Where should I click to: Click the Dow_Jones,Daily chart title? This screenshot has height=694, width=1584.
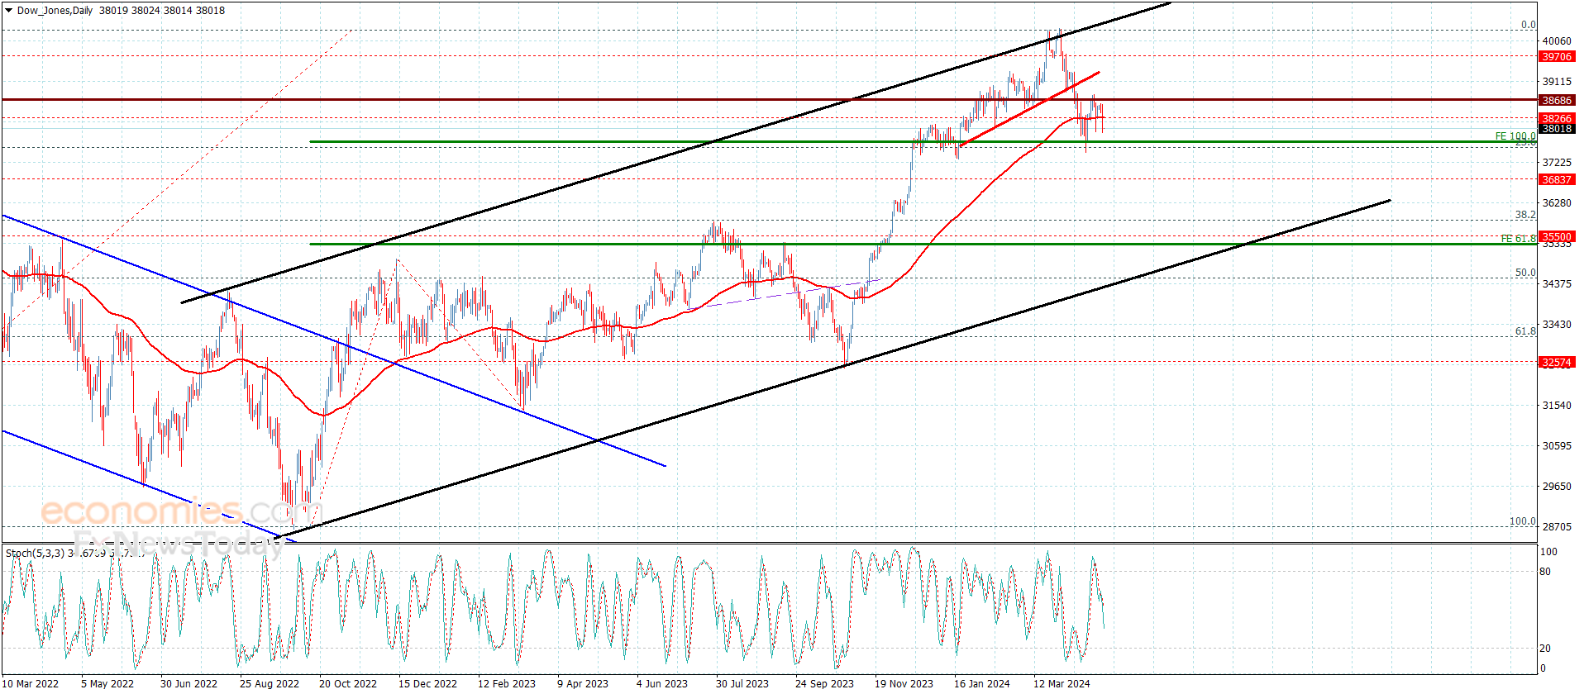55,11
